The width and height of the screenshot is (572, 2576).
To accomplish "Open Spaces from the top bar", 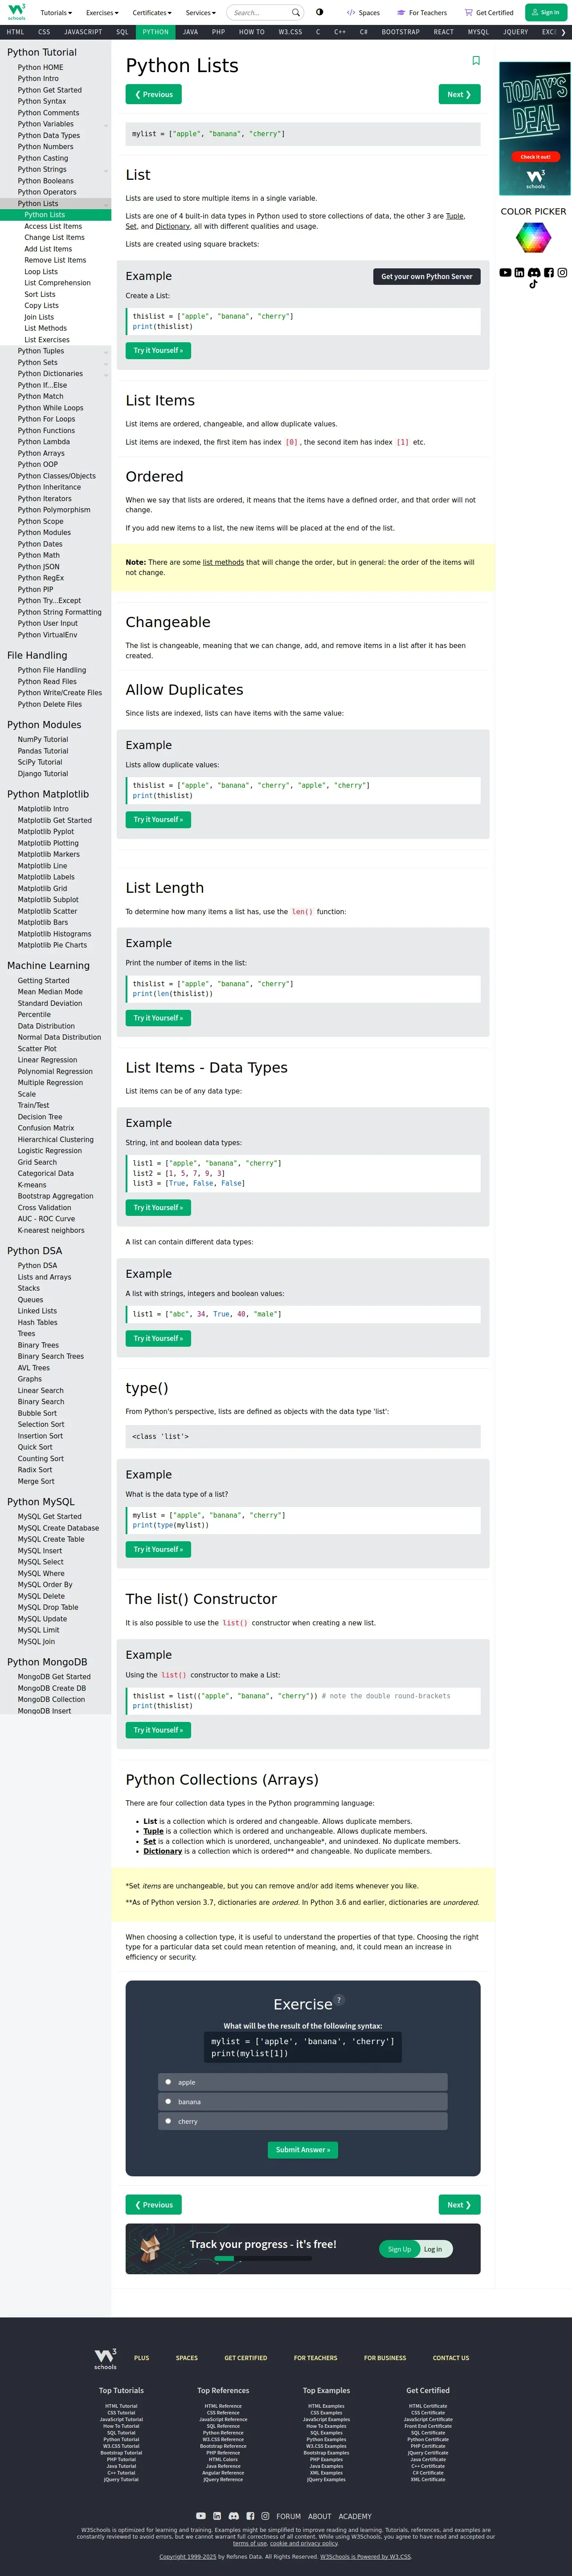I will point(363,13).
